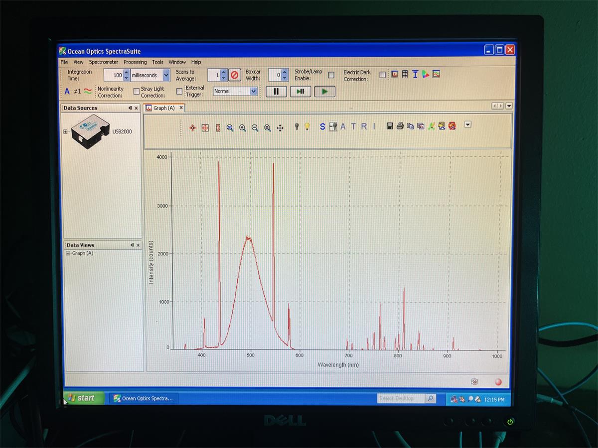Click the blue I-beam strip chart icon
Image resolution: width=598 pixels, height=448 pixels.
click(x=415, y=74)
